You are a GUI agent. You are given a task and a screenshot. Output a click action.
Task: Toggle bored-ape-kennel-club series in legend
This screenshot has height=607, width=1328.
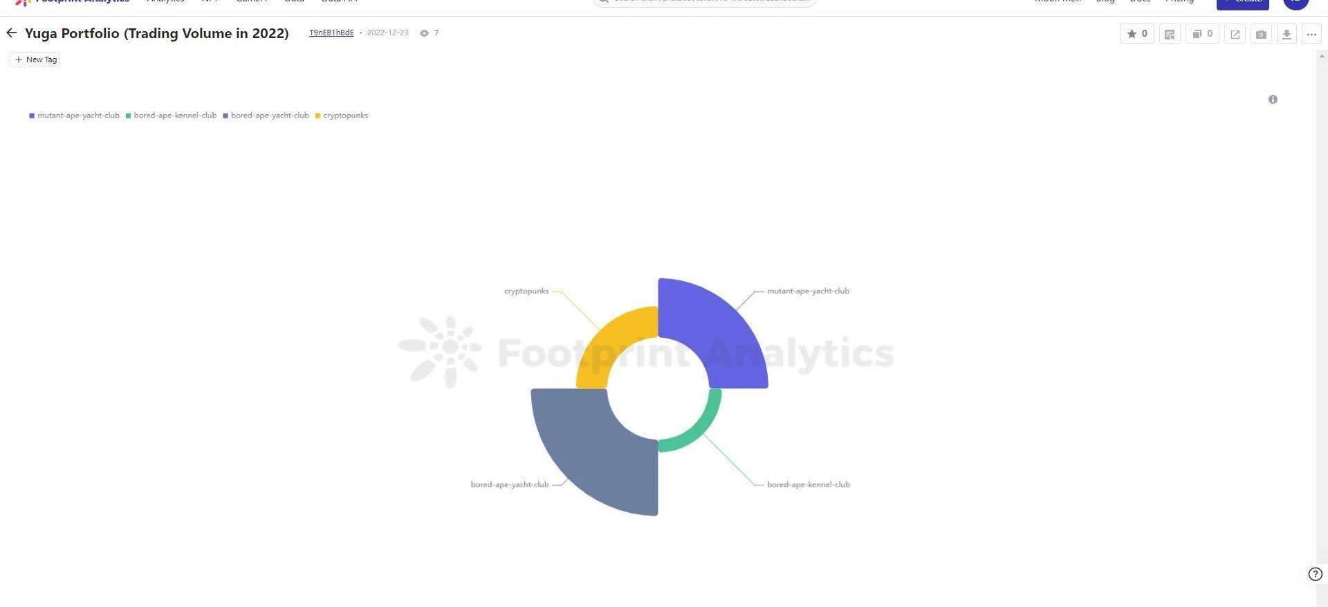(x=172, y=116)
